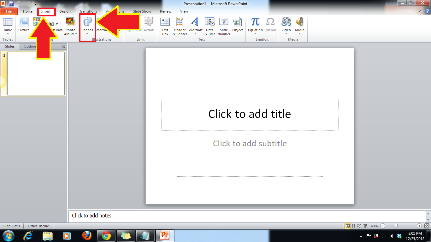This screenshot has width=431, height=242.
Task: Insert an Object
Action: 238,25
